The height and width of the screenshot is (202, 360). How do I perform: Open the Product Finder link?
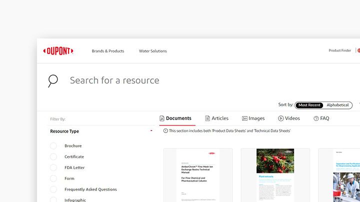pos(340,50)
